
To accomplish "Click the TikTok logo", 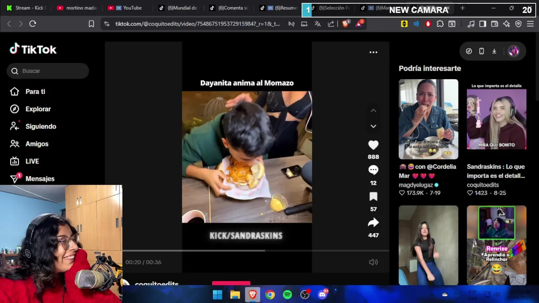I will click(x=33, y=49).
